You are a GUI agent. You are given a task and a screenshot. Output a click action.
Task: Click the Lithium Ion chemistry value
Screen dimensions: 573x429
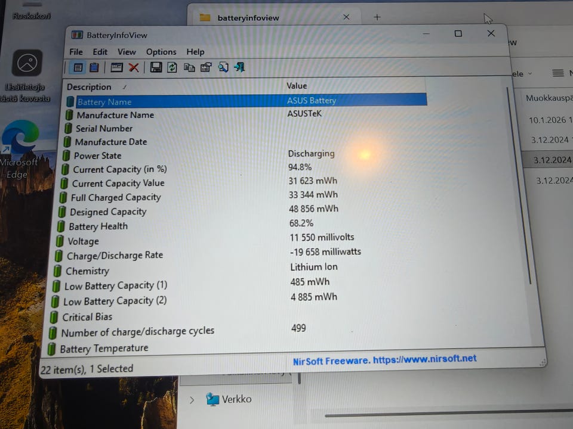[314, 267]
